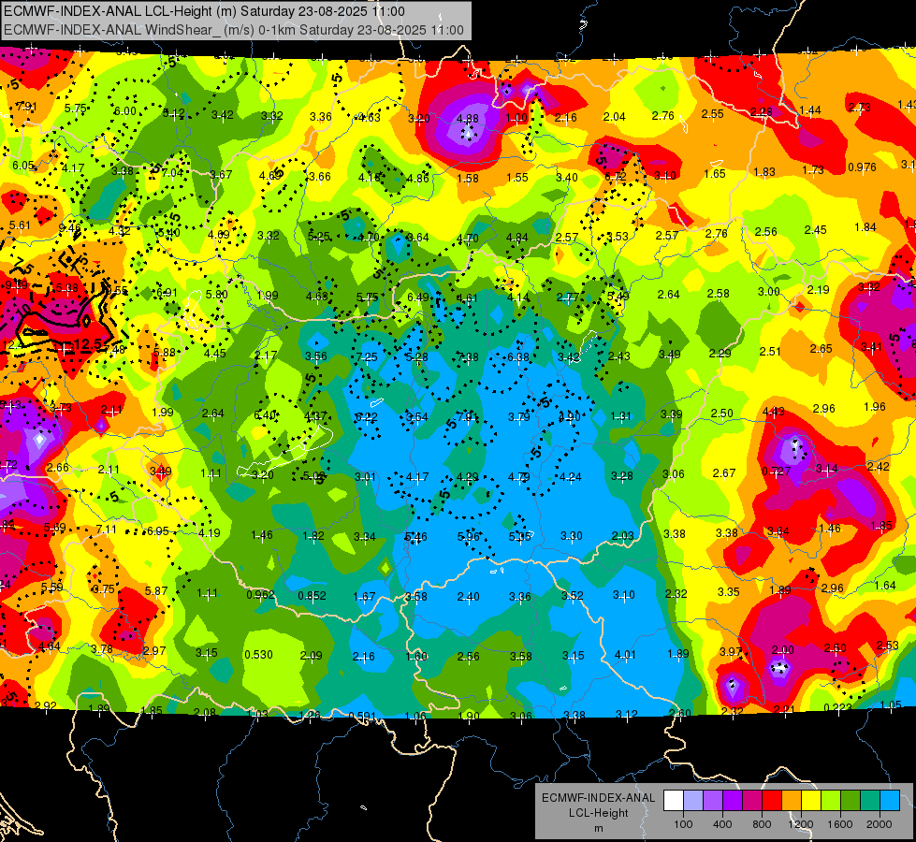Screen dimensions: 916x842
Task: Click the LCL-Height (m) header line
Action: 204,11
